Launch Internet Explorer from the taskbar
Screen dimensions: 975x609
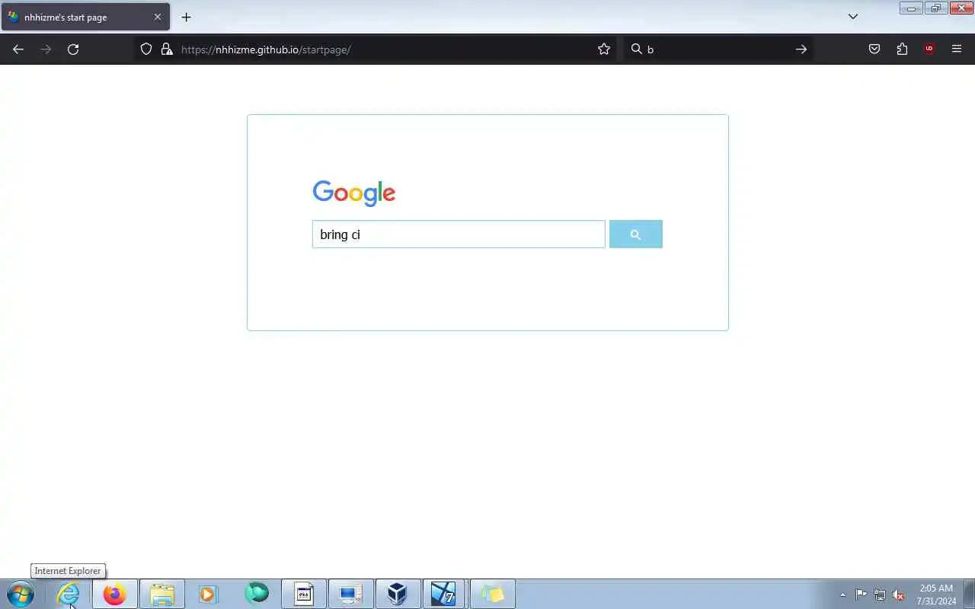(x=69, y=594)
